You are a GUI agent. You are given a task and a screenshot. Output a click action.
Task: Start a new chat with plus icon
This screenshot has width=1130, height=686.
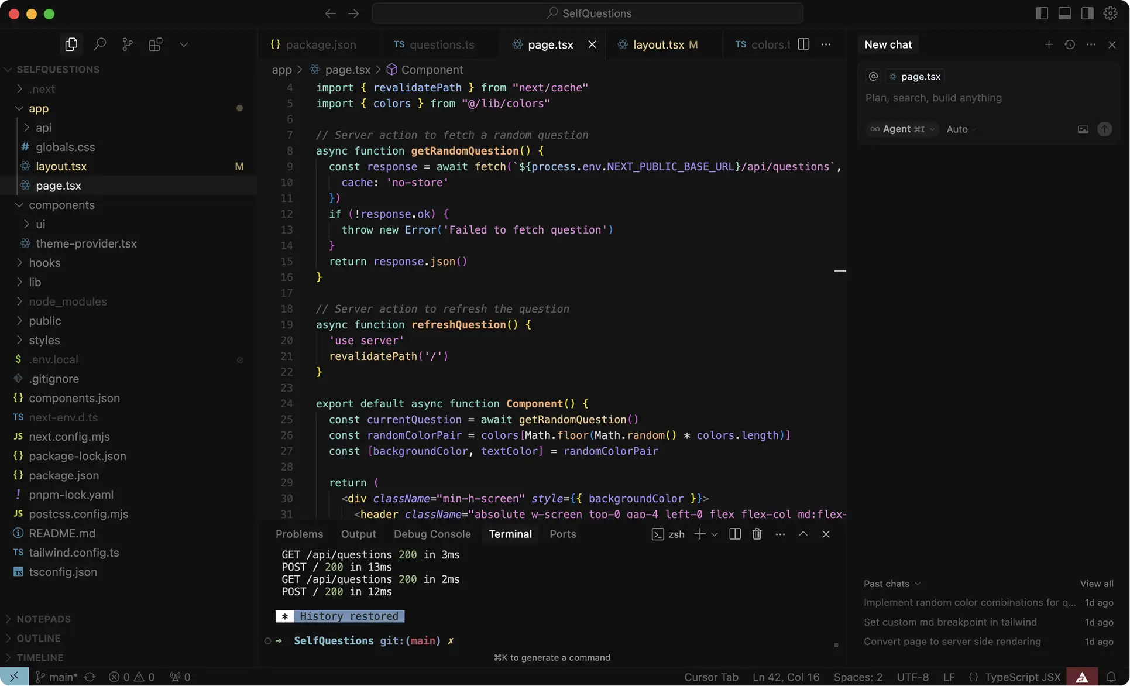pyautogui.click(x=1049, y=44)
